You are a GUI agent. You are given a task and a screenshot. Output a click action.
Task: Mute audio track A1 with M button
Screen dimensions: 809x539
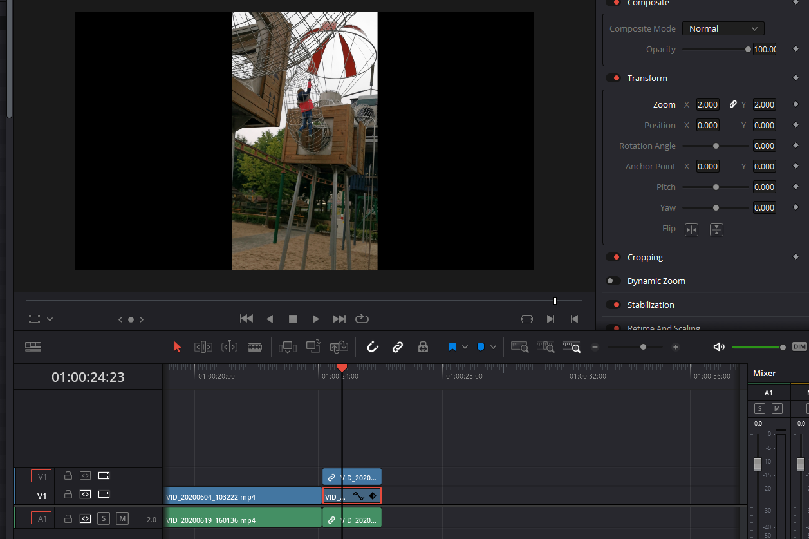pyautogui.click(x=122, y=518)
